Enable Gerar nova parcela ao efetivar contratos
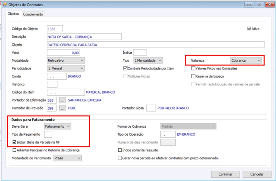Screen dimensions: 276x181 120,158
